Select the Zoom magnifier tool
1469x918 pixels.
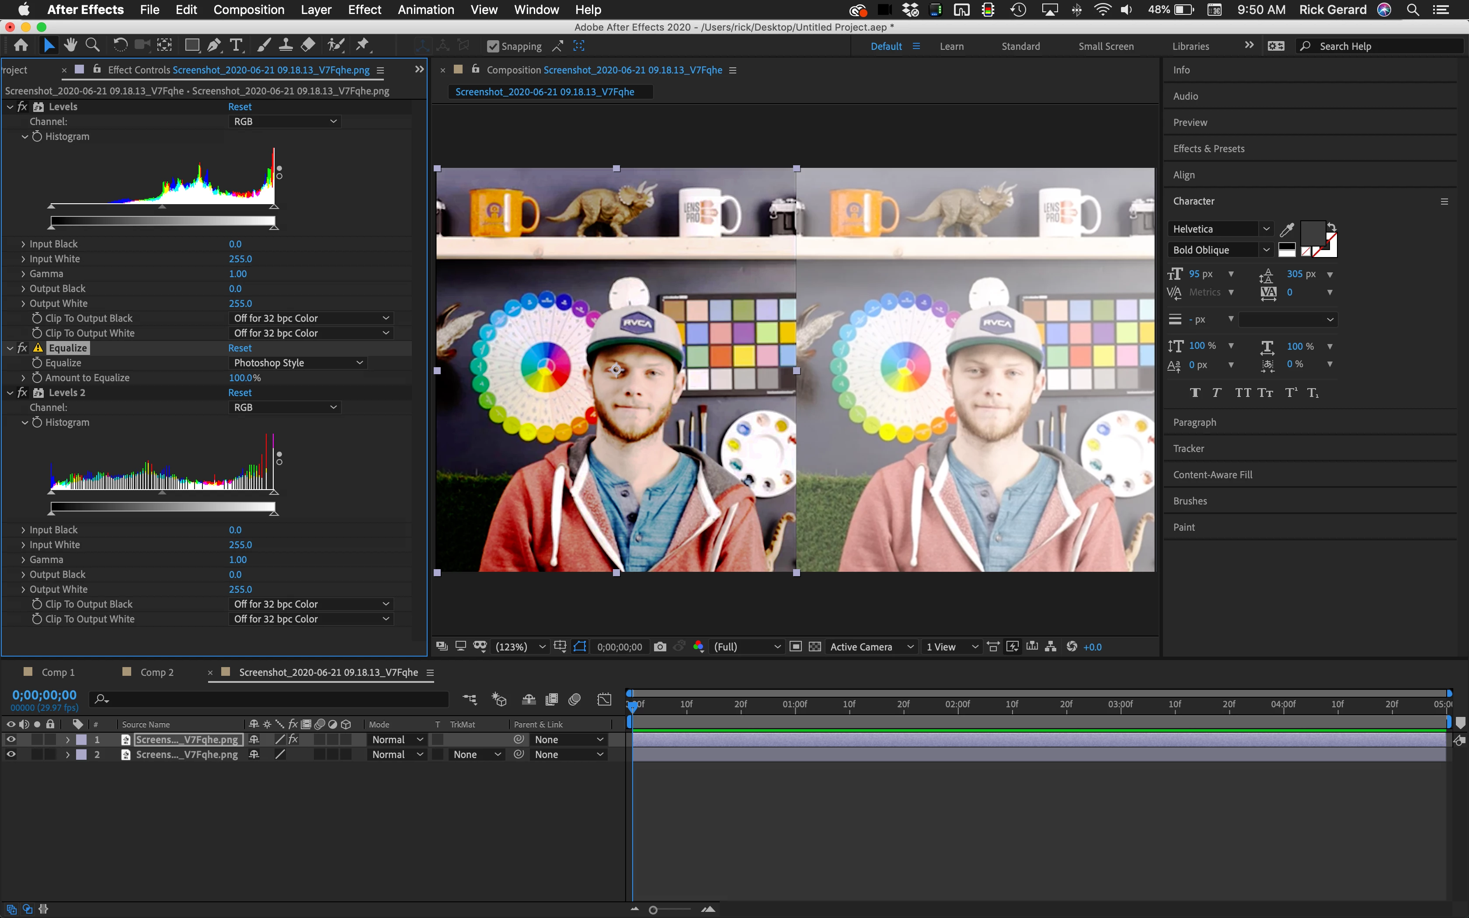tap(92, 45)
